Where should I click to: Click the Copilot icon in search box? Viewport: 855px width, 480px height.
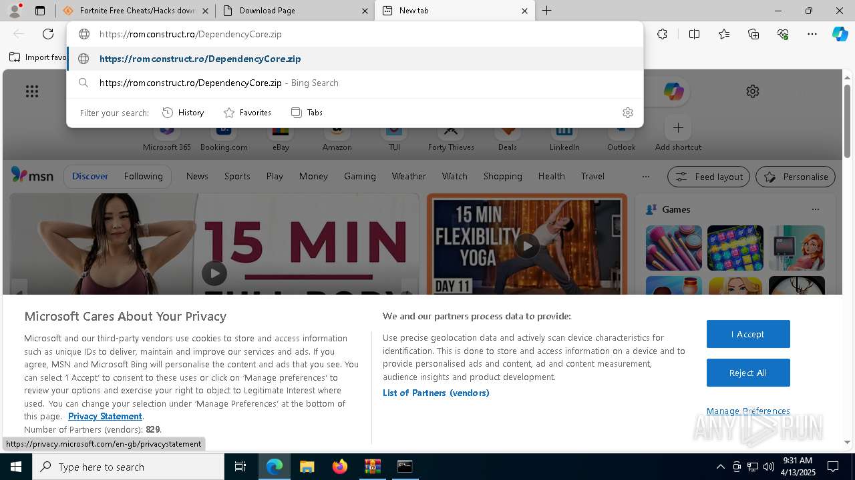click(673, 91)
